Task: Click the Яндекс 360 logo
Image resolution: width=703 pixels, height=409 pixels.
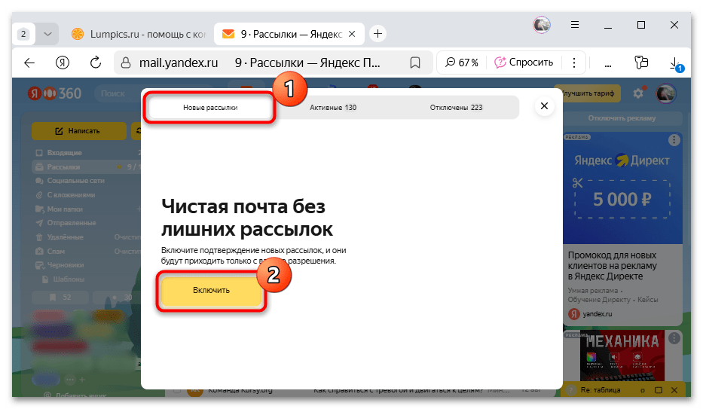Action: [x=55, y=93]
